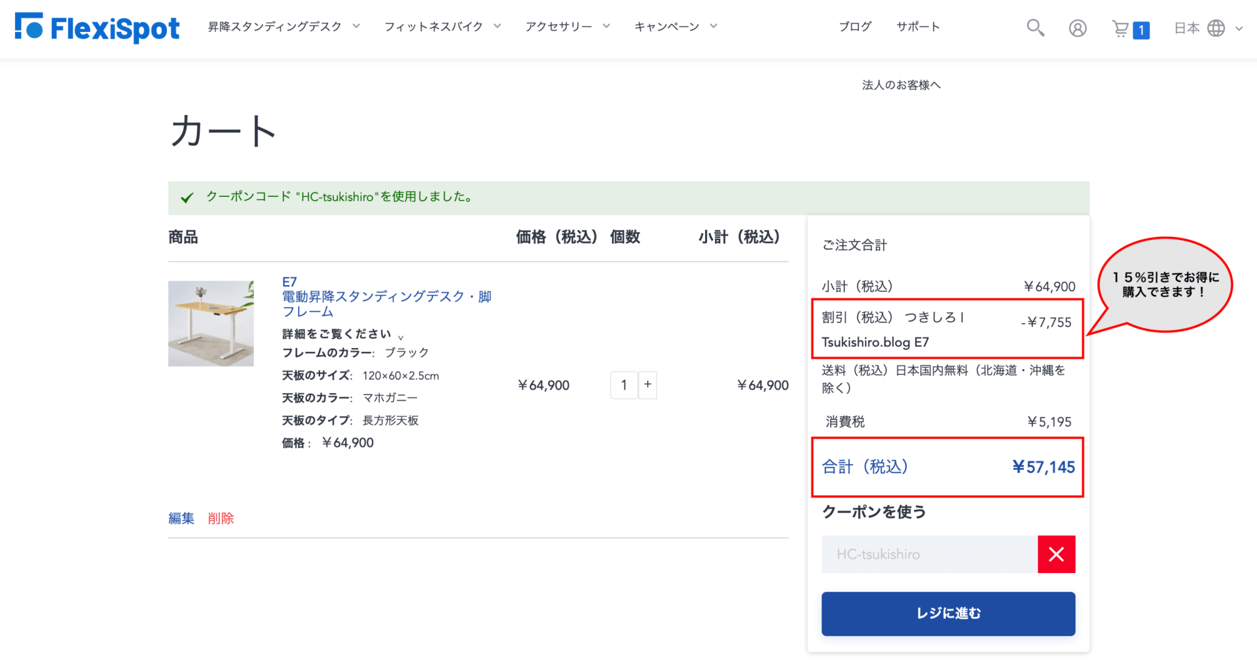Open 日本 region selector dropdown
Screen dimensions: 1257x668
pyautogui.click(x=1208, y=28)
